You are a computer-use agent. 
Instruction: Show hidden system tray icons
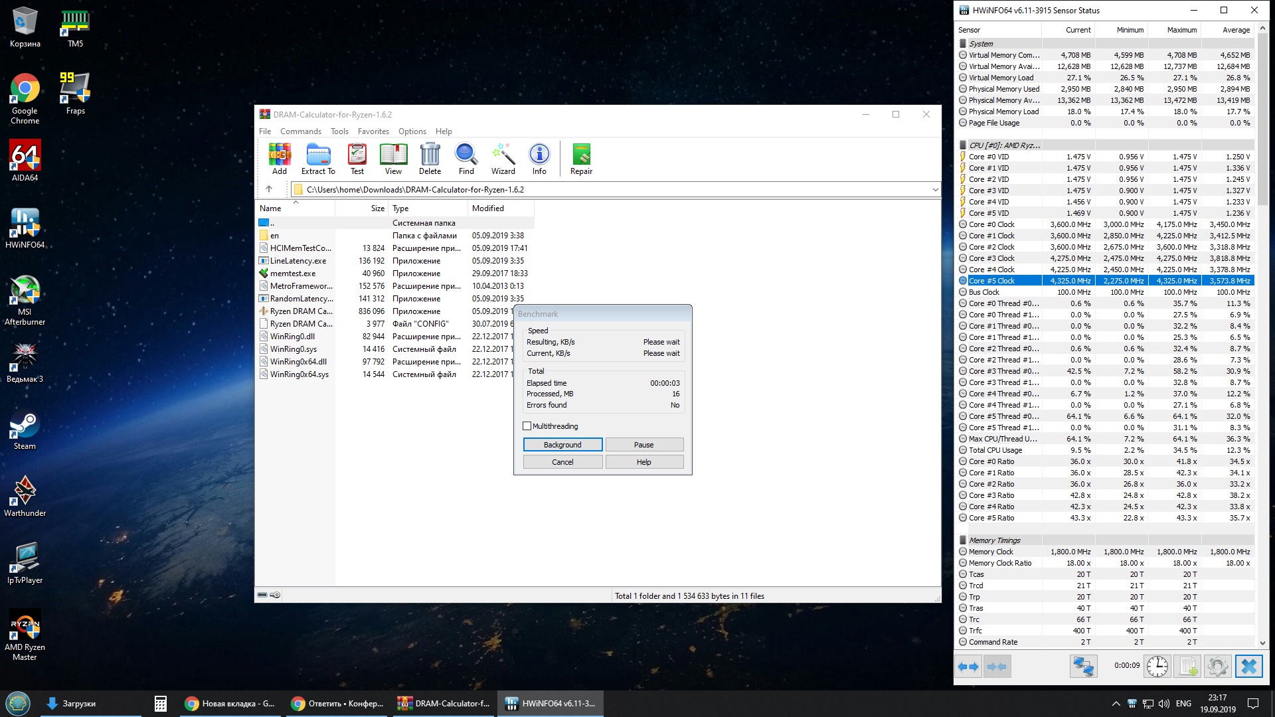coord(1116,704)
